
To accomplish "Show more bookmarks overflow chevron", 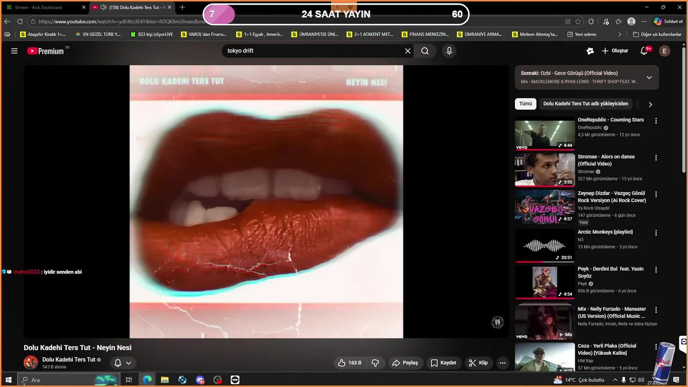I will 620,34.
